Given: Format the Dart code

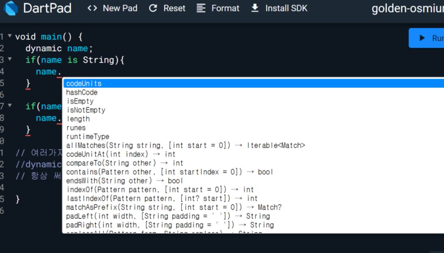Looking at the screenshot, I should tap(218, 8).
